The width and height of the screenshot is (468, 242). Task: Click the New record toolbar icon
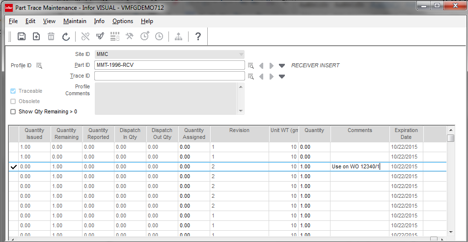(36, 37)
